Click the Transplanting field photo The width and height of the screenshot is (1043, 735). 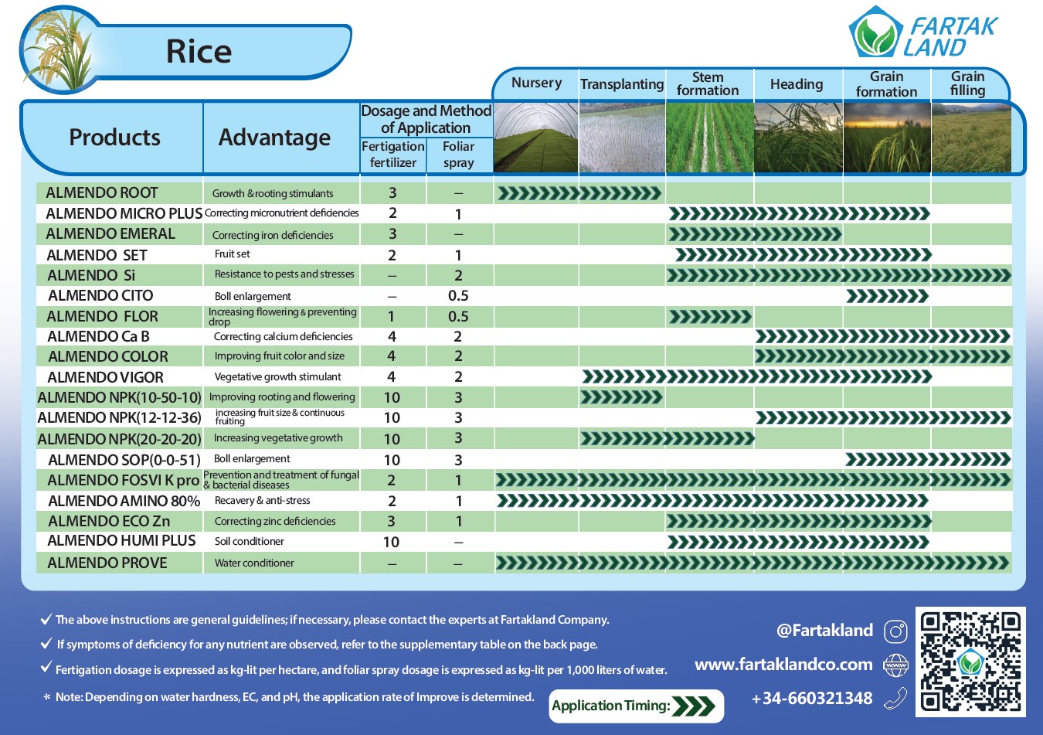(x=622, y=138)
